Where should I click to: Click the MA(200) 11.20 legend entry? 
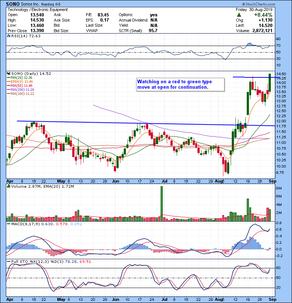point(20,90)
